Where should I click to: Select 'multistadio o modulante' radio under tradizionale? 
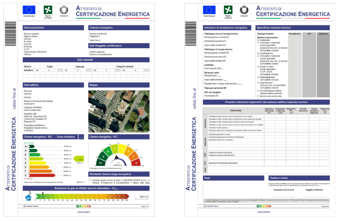coord(258,43)
